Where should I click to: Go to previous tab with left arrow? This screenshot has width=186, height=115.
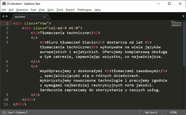[x=3, y=16]
